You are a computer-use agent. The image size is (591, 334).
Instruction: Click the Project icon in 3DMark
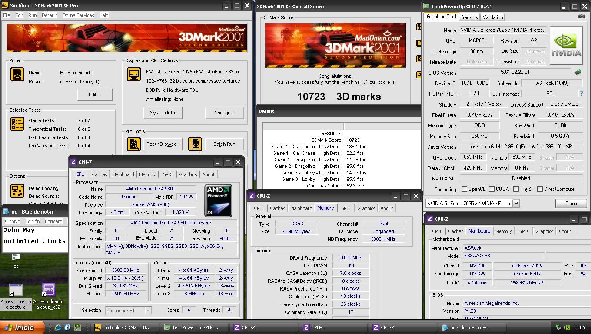coord(17,74)
